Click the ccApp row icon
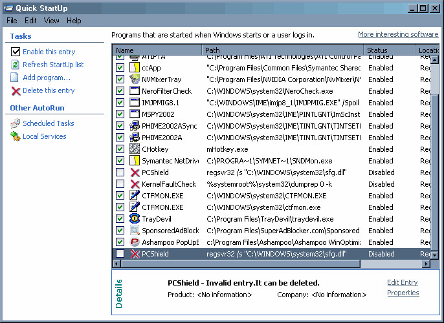 point(135,68)
